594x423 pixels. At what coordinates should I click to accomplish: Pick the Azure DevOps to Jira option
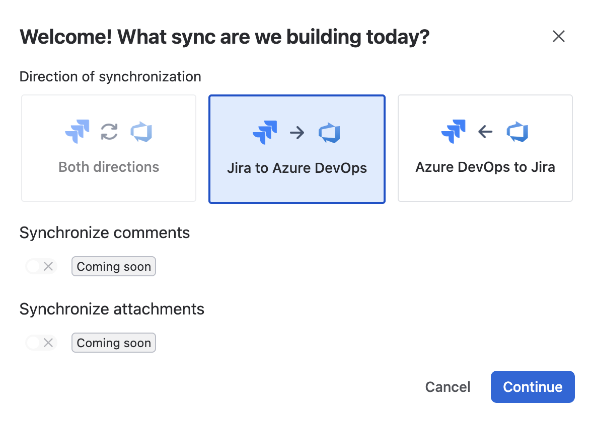tap(485, 148)
